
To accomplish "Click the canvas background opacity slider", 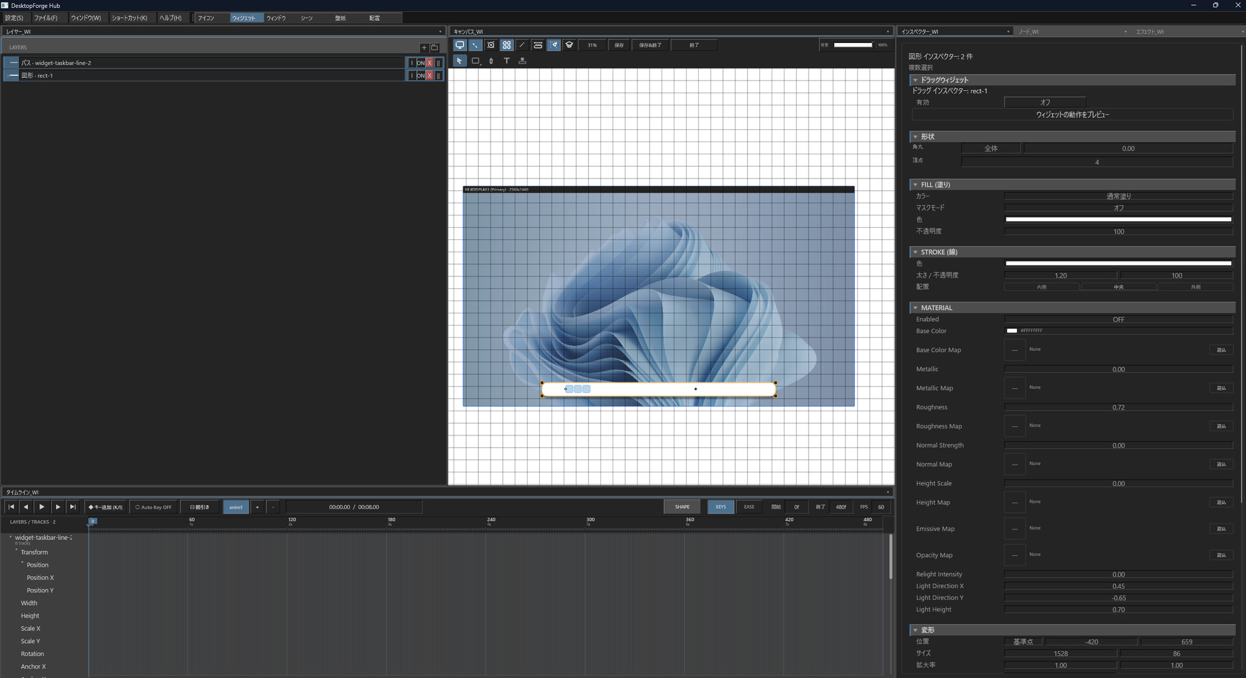I will 853,45.
